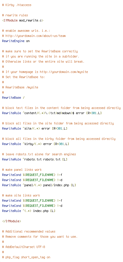
Task: Click first RewriteCond !-f under panel links
Action: click(32, 175)
